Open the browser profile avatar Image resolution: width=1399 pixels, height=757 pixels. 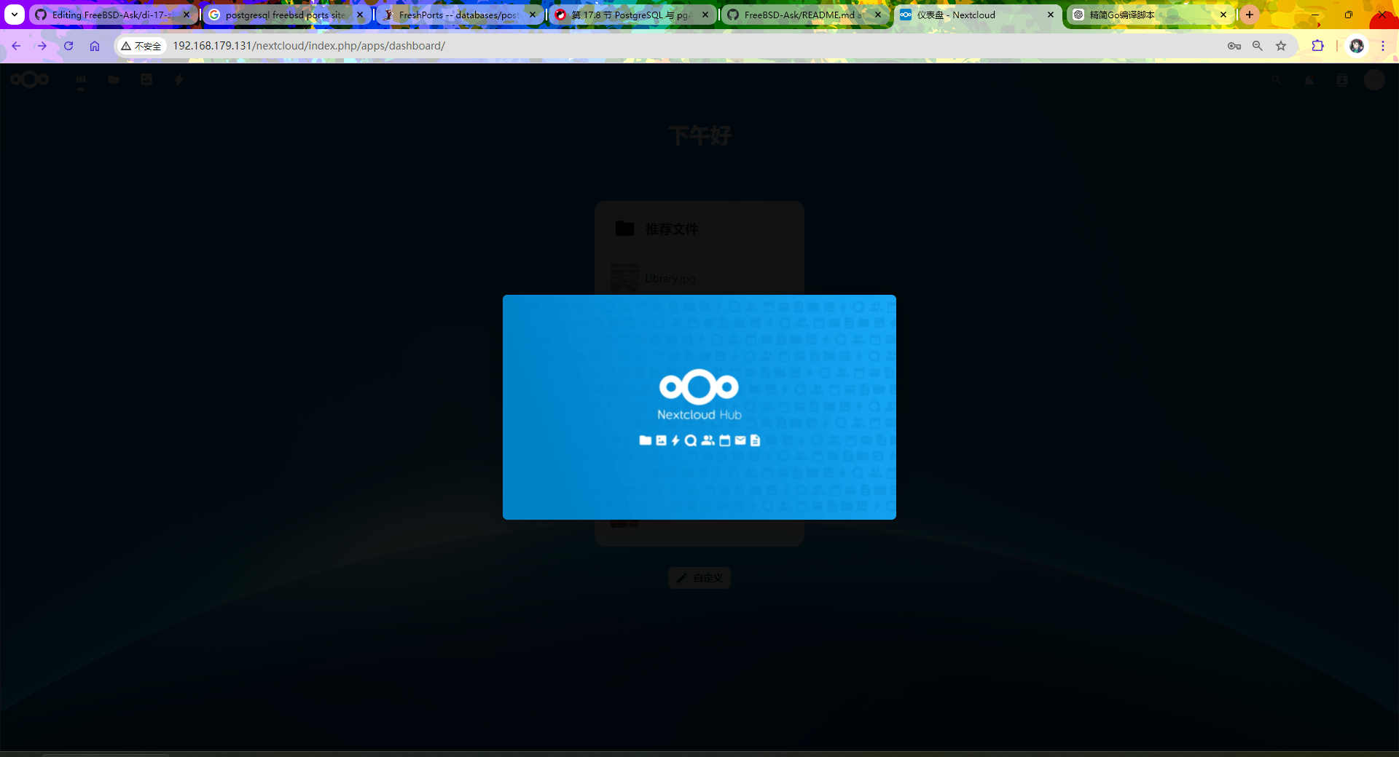pyautogui.click(x=1357, y=46)
